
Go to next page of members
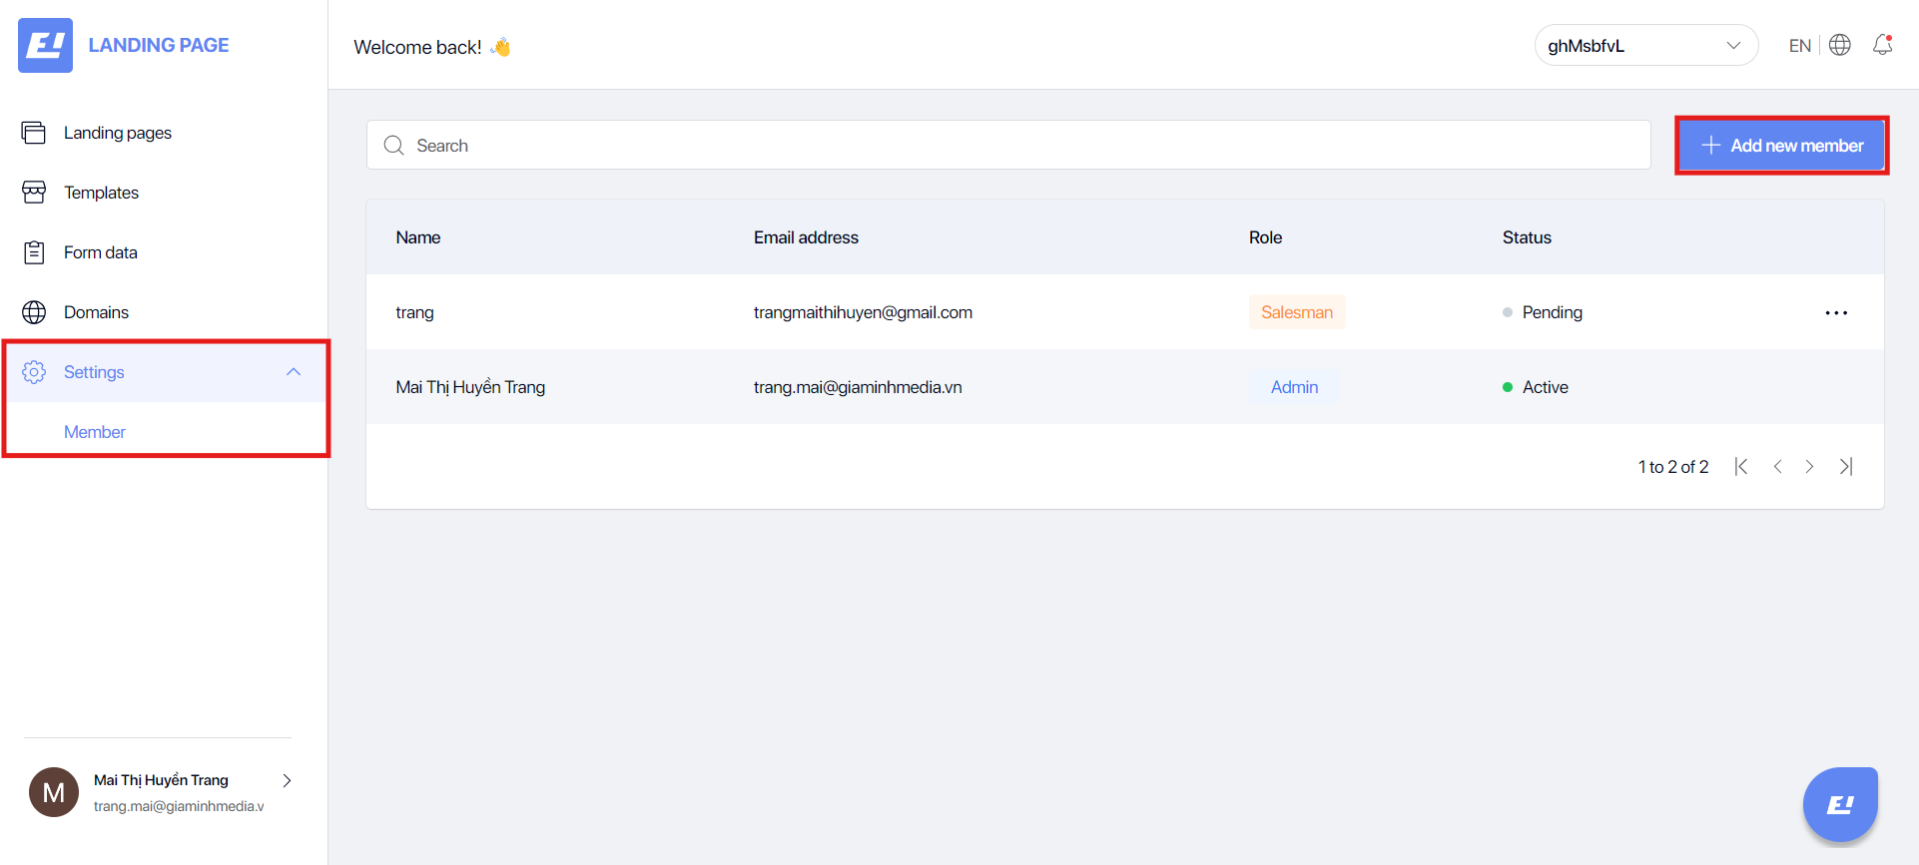1809,466
